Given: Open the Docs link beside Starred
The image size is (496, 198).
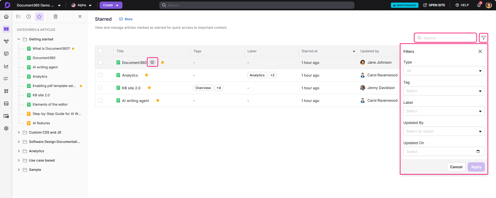Looking at the screenshot, I should coord(126,19).
